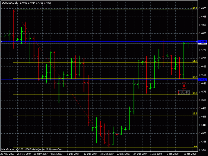
Task: Click the 29 Nov 2007 date label
Action: [x=41, y=154]
